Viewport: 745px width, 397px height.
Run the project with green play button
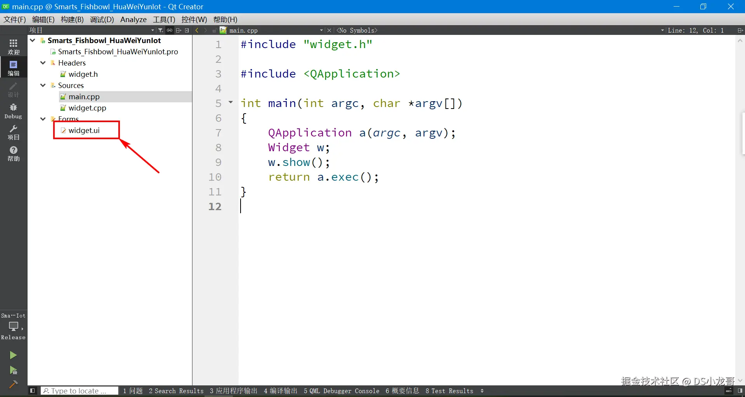[x=13, y=355]
